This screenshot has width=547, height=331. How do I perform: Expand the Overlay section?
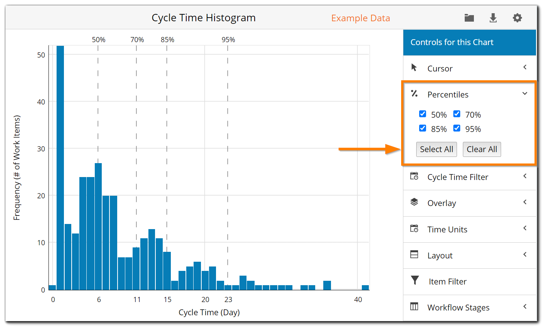(x=525, y=202)
